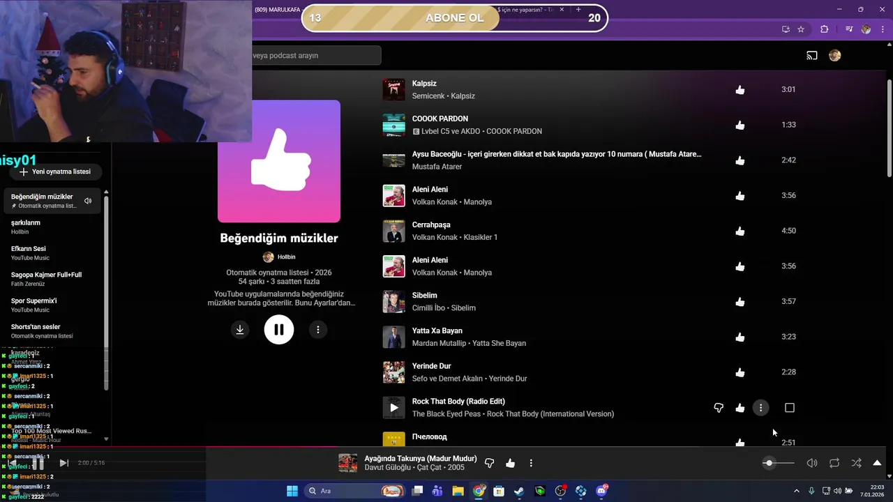Image resolution: width=893 pixels, height=502 pixels.
Task: Open YouTube Music account avatar menu
Action: (834, 56)
